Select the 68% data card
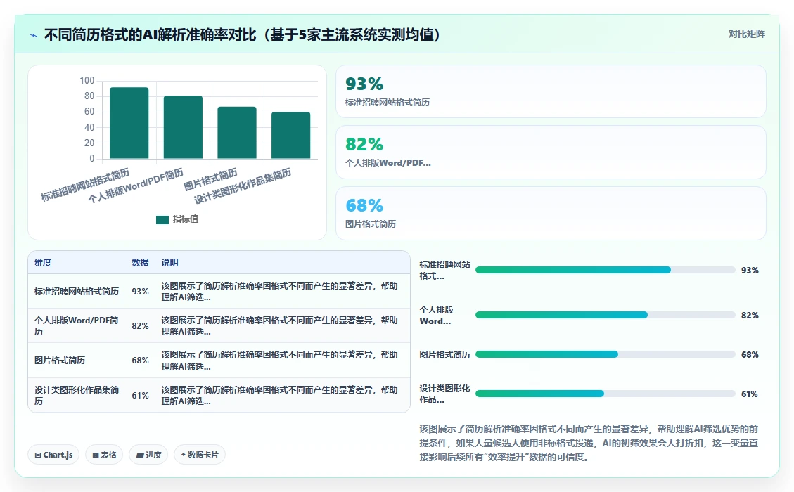This screenshot has height=492, width=794. pyautogui.click(x=551, y=213)
